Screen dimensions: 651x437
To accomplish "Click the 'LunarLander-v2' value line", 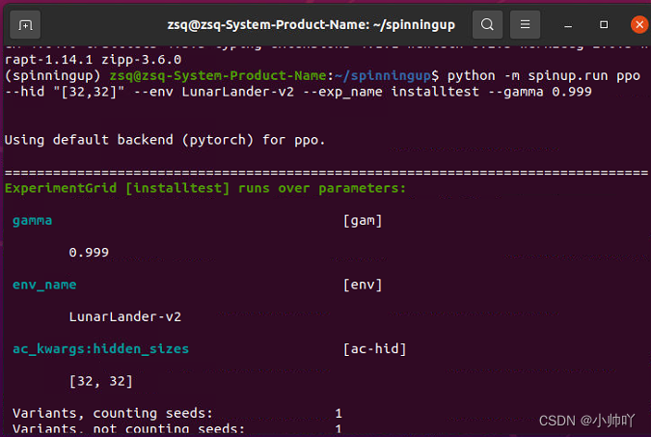I will (125, 317).
